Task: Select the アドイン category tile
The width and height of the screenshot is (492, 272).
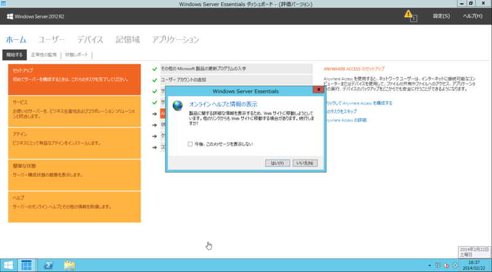Action: coord(74,143)
